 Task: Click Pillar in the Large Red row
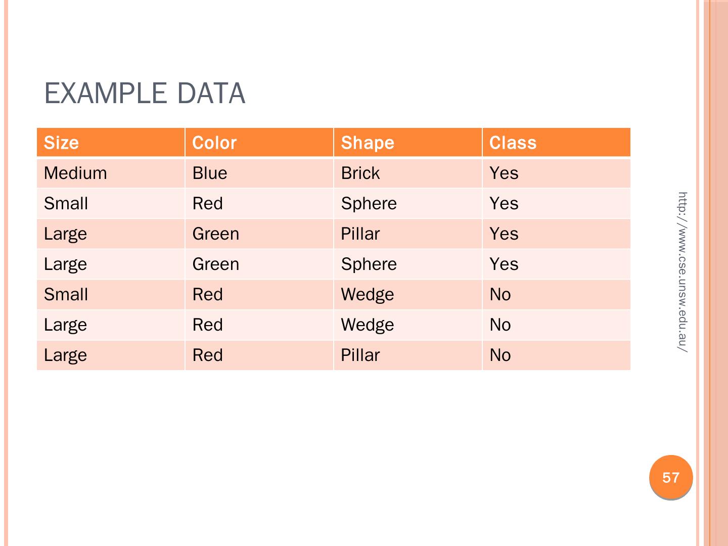(360, 355)
